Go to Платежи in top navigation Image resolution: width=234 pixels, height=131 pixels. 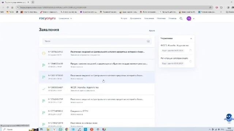[x=161, y=19]
